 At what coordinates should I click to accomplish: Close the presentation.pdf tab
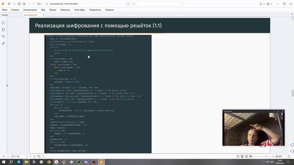tap(43, 15)
